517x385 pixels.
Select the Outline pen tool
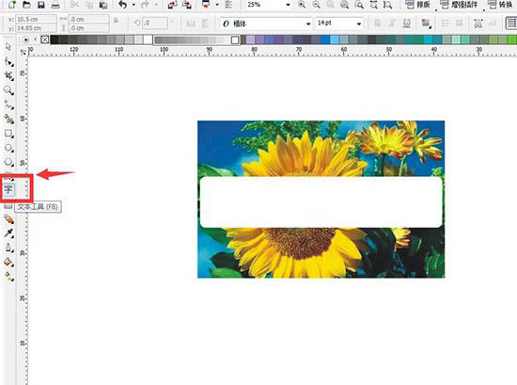click(x=8, y=248)
